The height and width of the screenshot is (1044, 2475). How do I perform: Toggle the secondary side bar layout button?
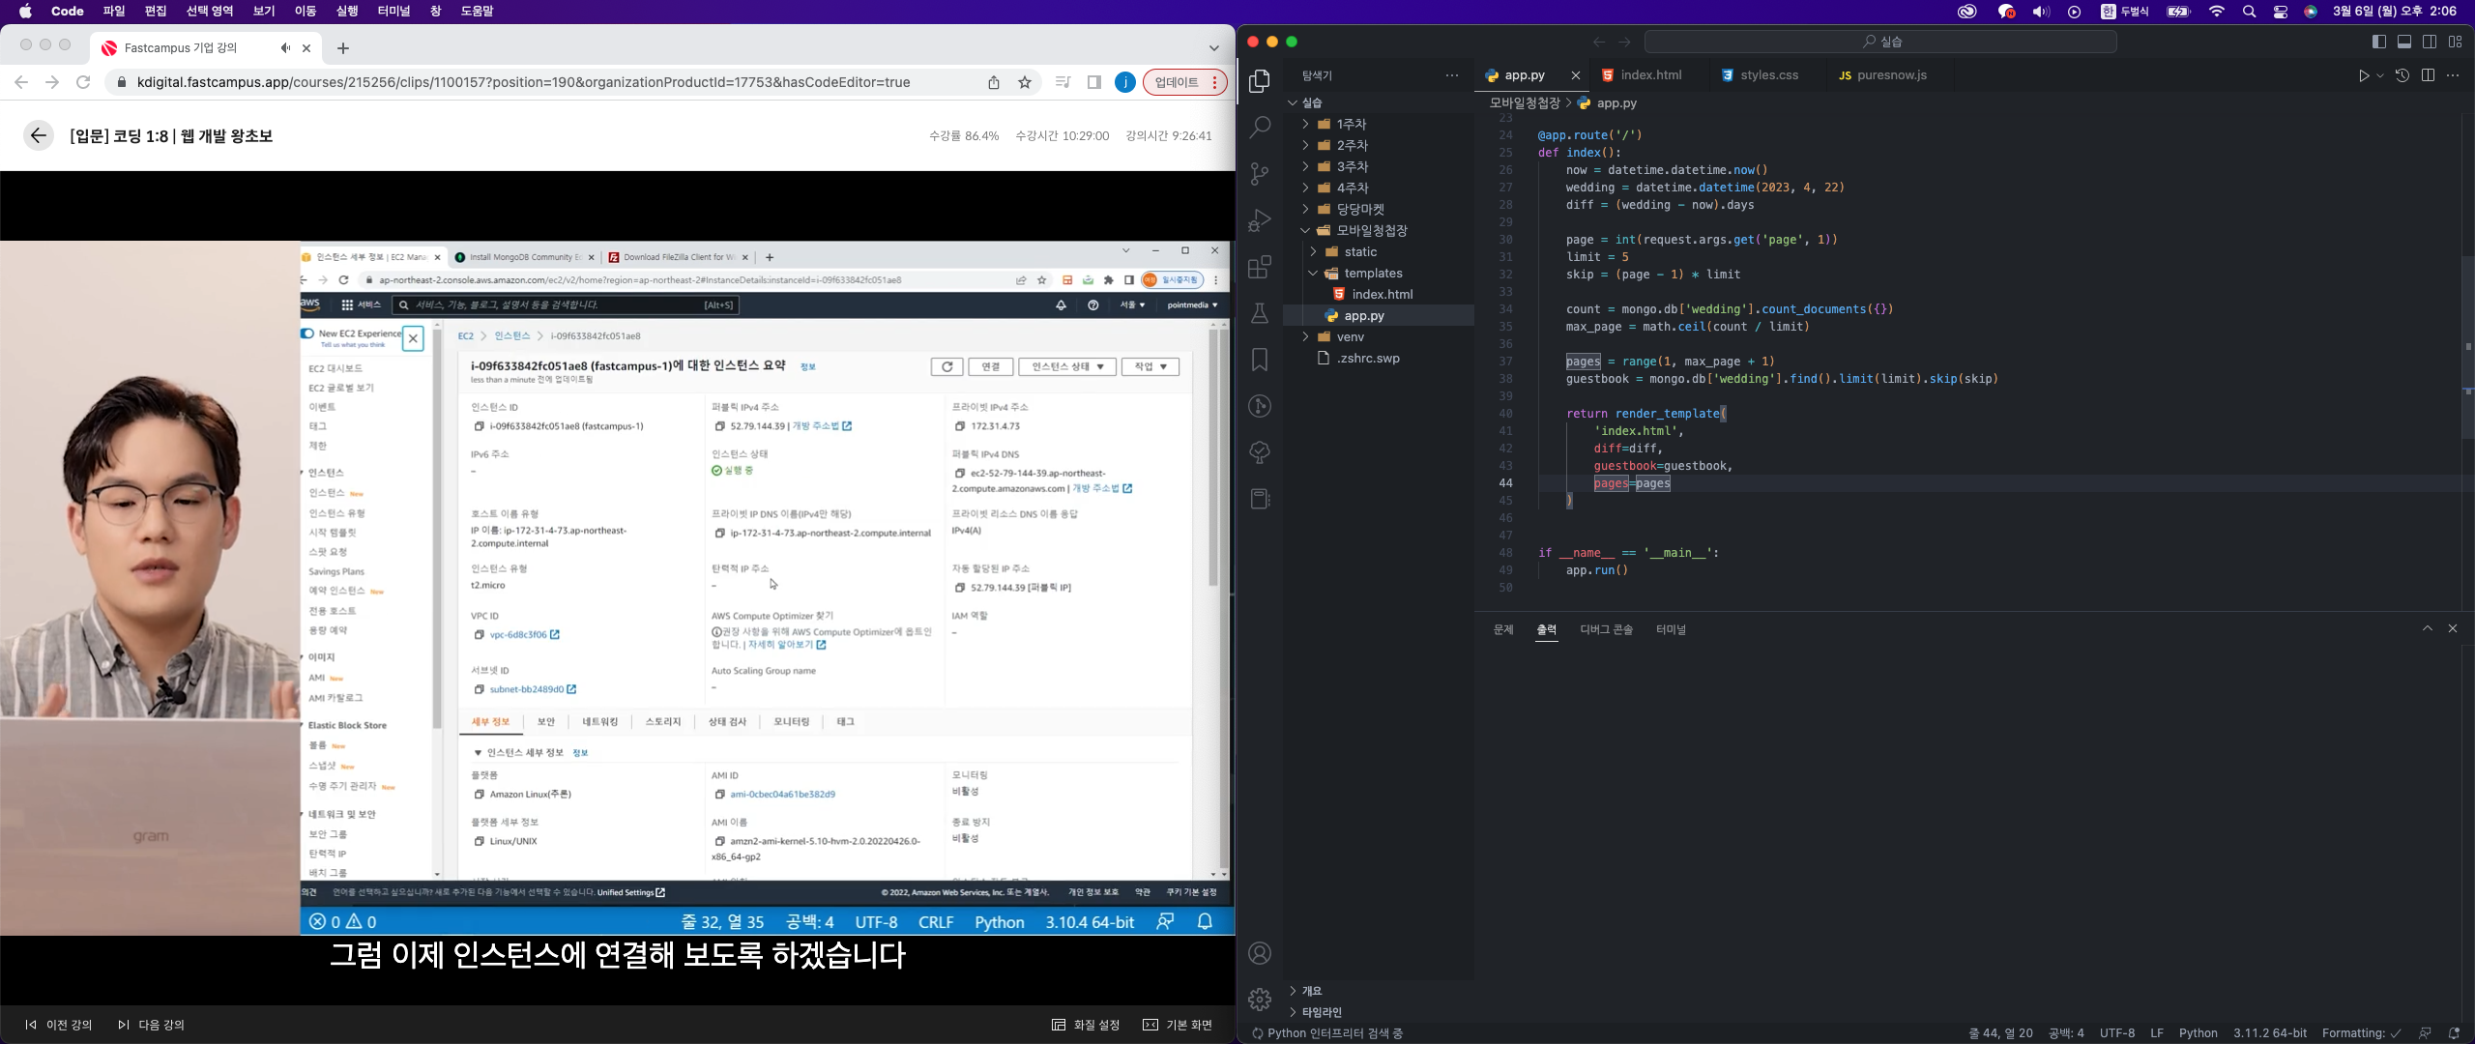(x=2429, y=42)
